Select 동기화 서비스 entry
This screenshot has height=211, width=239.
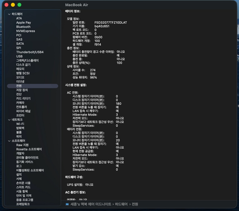tap(25, 162)
